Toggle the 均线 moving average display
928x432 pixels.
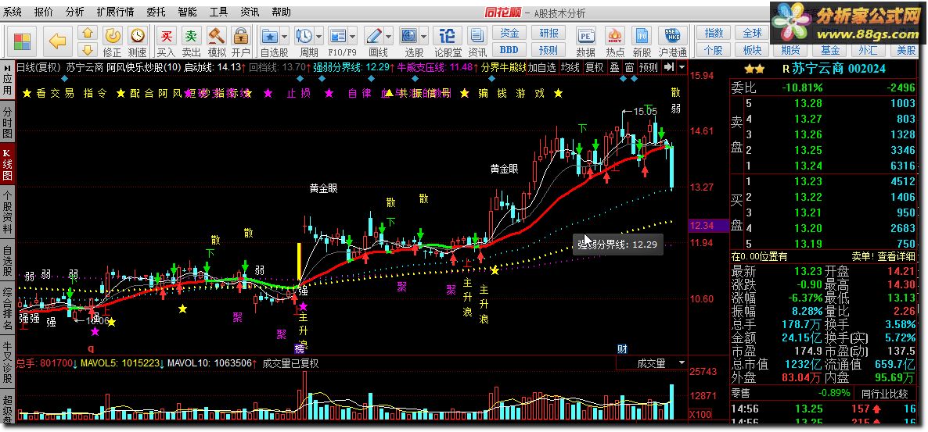click(x=570, y=67)
